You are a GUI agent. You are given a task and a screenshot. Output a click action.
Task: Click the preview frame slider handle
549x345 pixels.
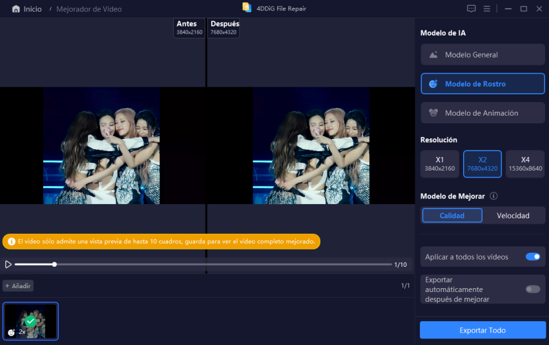54,264
